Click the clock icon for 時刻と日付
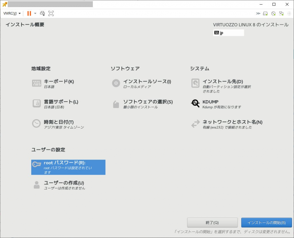Viewport: 294px width, 238px height. pyautogui.click(x=36, y=123)
